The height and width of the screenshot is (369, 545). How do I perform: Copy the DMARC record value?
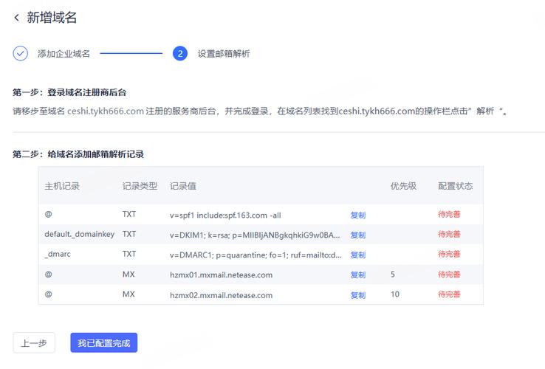tap(358, 255)
